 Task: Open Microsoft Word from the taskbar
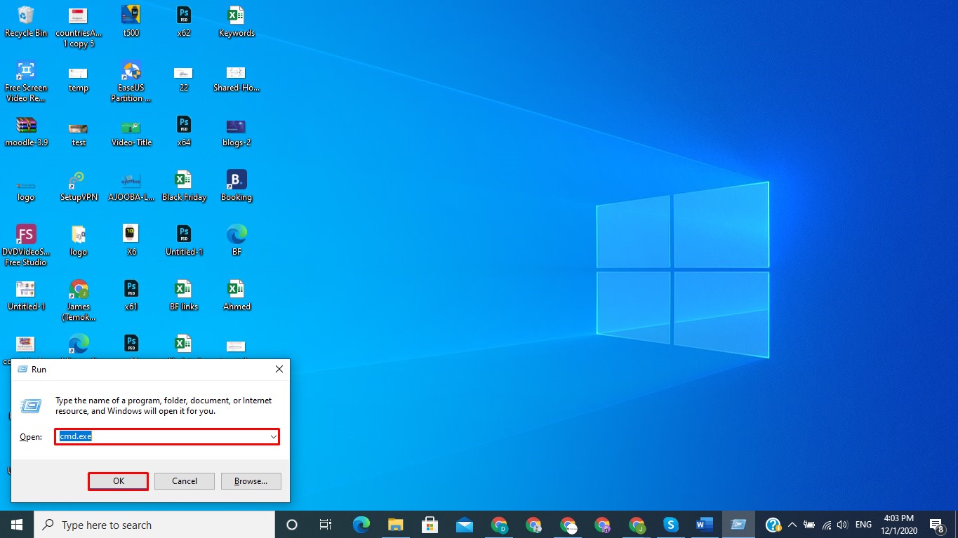pyautogui.click(x=703, y=524)
